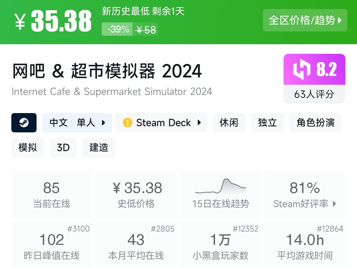Select the 3D tag
The image size is (357, 267).
pyautogui.click(x=63, y=148)
